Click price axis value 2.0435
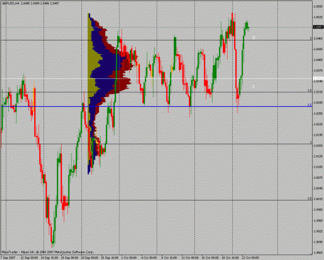The height and width of the screenshot is (260, 324). pos(318,49)
